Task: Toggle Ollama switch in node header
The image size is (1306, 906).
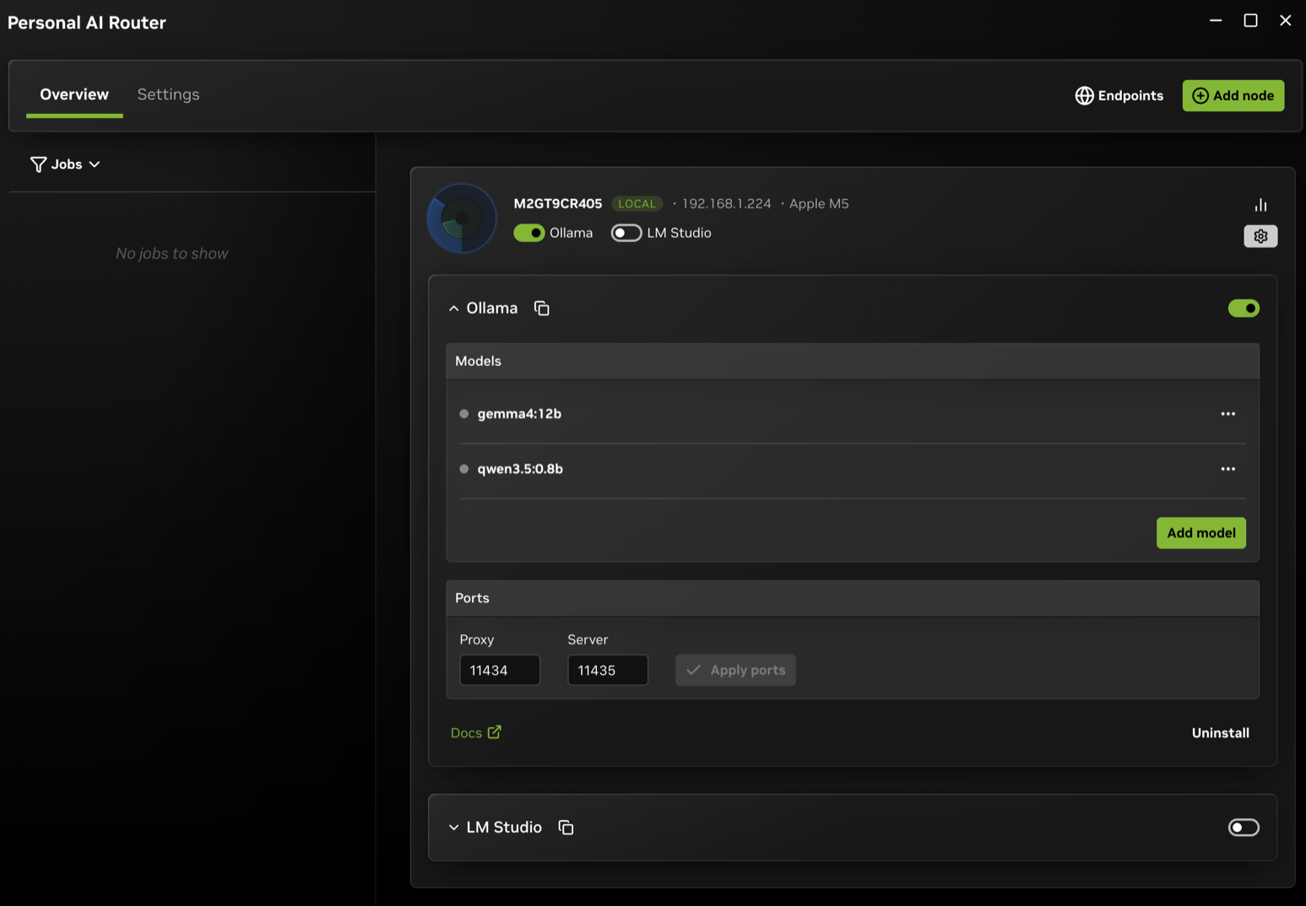Action: coord(529,233)
